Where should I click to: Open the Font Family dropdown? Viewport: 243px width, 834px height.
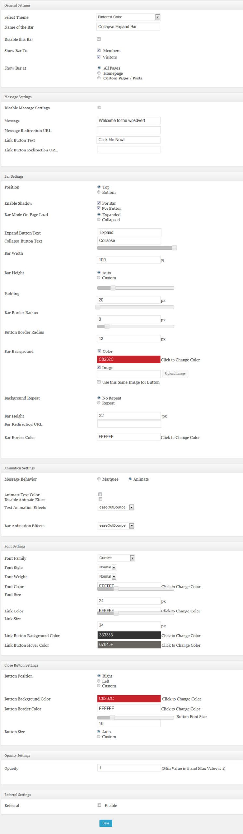point(116,558)
